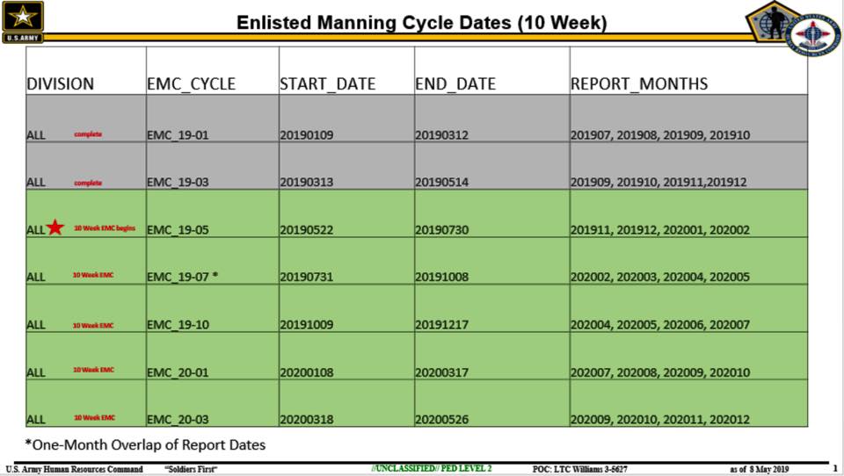Image resolution: width=844 pixels, height=476 pixels.
Task: Select the REPORT_MONTHS column header
Action: tap(639, 84)
